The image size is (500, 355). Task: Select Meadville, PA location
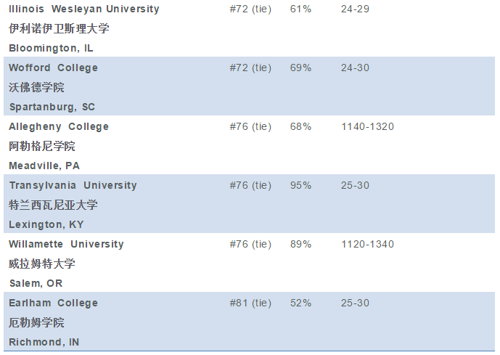(x=44, y=166)
